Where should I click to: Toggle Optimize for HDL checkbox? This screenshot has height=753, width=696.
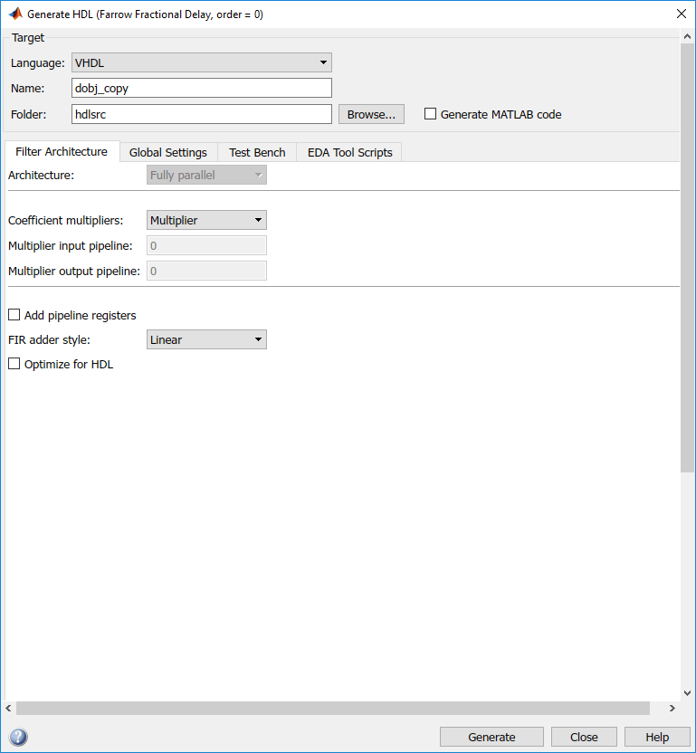coord(14,364)
